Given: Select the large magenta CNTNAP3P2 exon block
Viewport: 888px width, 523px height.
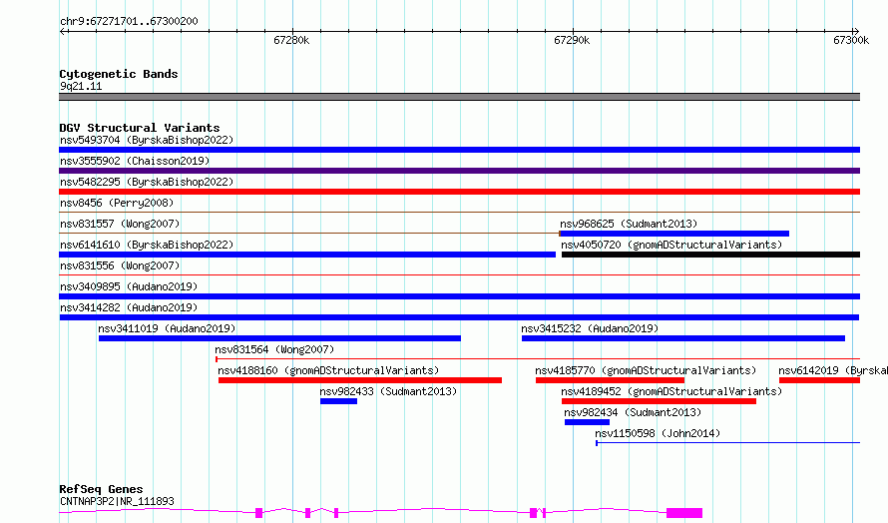Looking at the screenshot, I should [684, 513].
